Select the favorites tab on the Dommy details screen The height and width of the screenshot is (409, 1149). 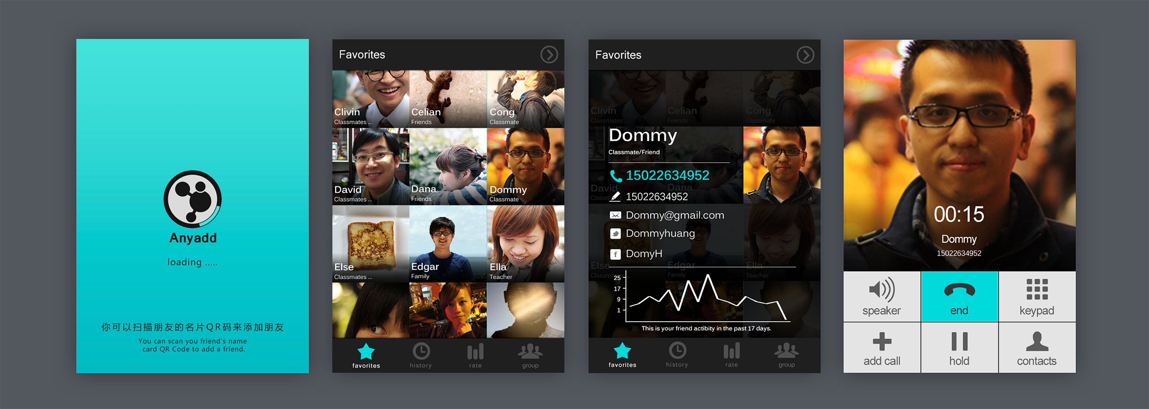622,355
